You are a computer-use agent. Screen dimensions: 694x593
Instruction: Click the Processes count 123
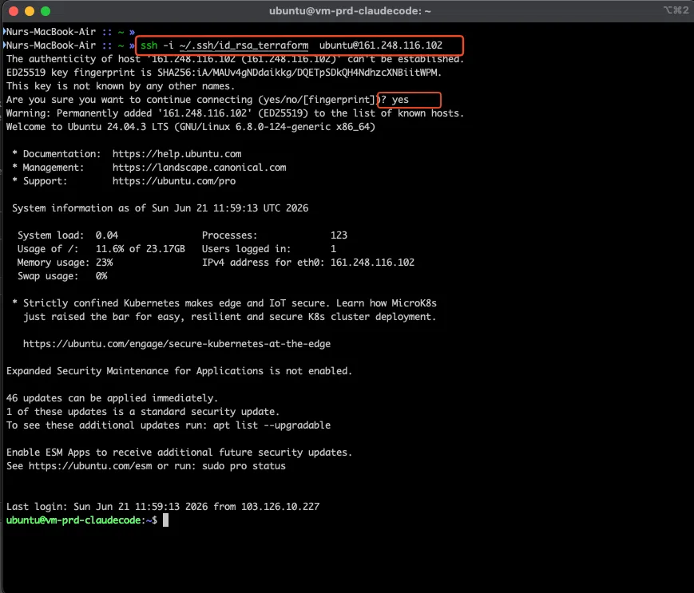tap(339, 235)
